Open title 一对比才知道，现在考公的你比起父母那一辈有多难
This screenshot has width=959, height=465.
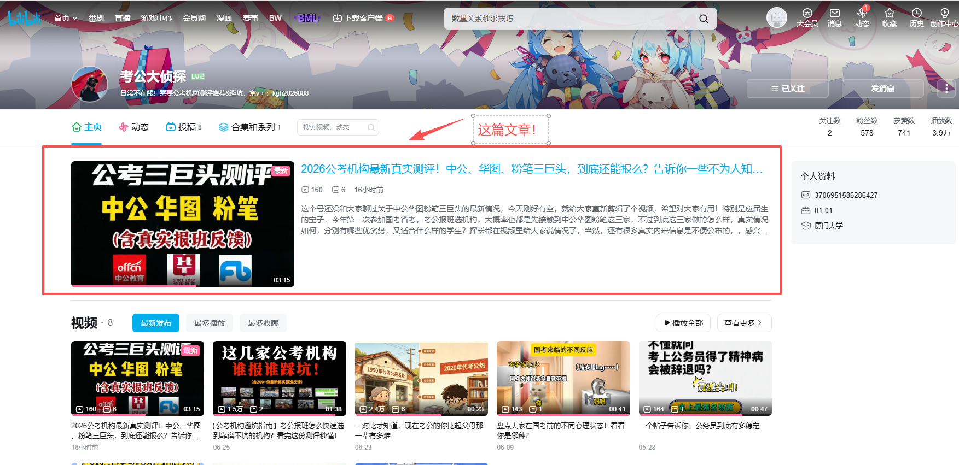coord(419,431)
